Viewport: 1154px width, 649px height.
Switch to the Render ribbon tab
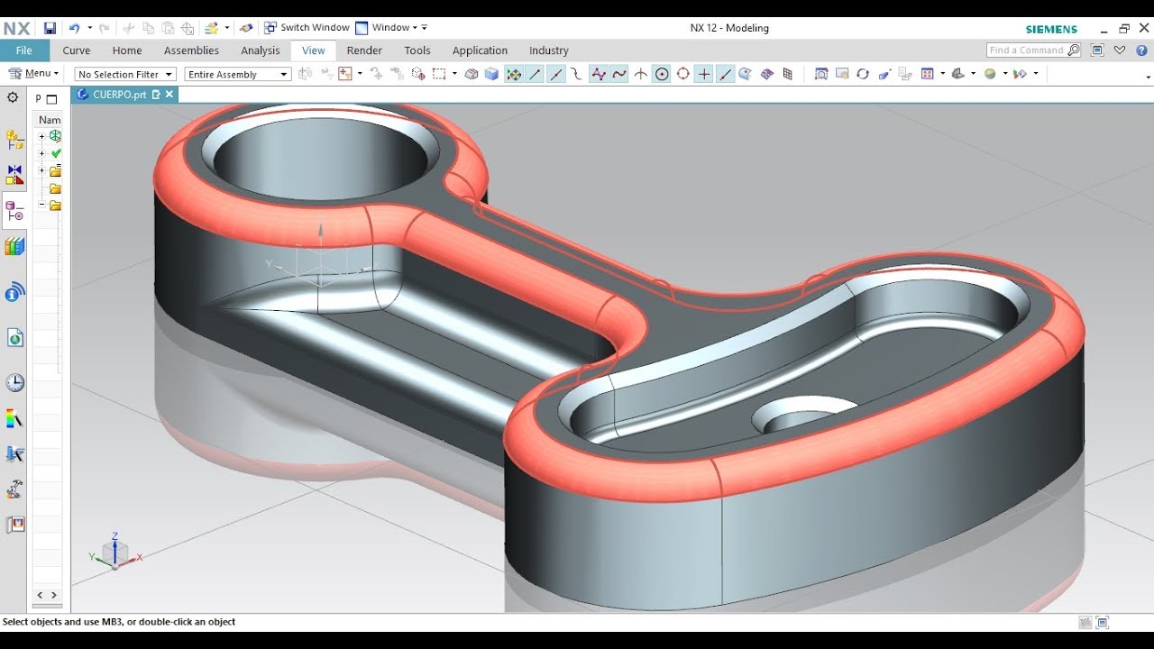coord(364,50)
